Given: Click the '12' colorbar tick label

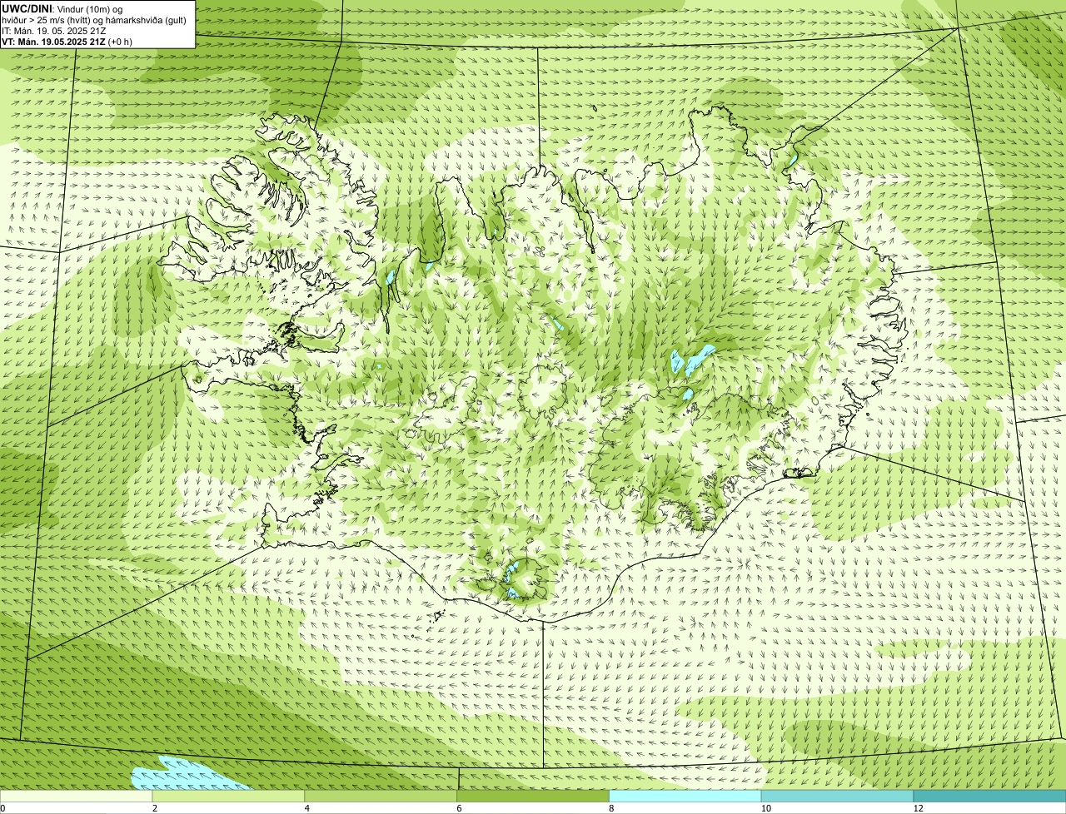Looking at the screenshot, I should (918, 808).
